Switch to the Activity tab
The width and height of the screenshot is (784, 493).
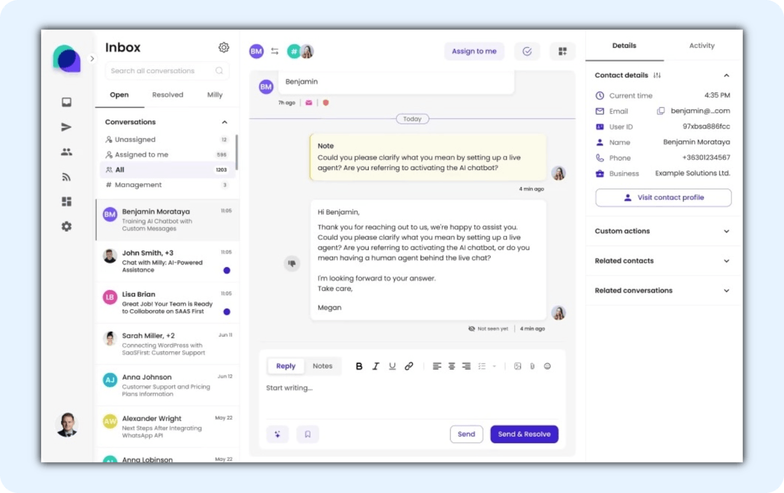[x=702, y=46]
